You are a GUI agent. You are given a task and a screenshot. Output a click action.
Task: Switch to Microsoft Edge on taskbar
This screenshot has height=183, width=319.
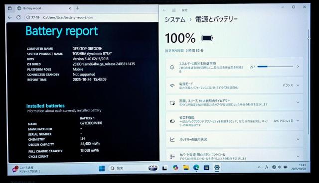pyautogui.click(x=196, y=168)
